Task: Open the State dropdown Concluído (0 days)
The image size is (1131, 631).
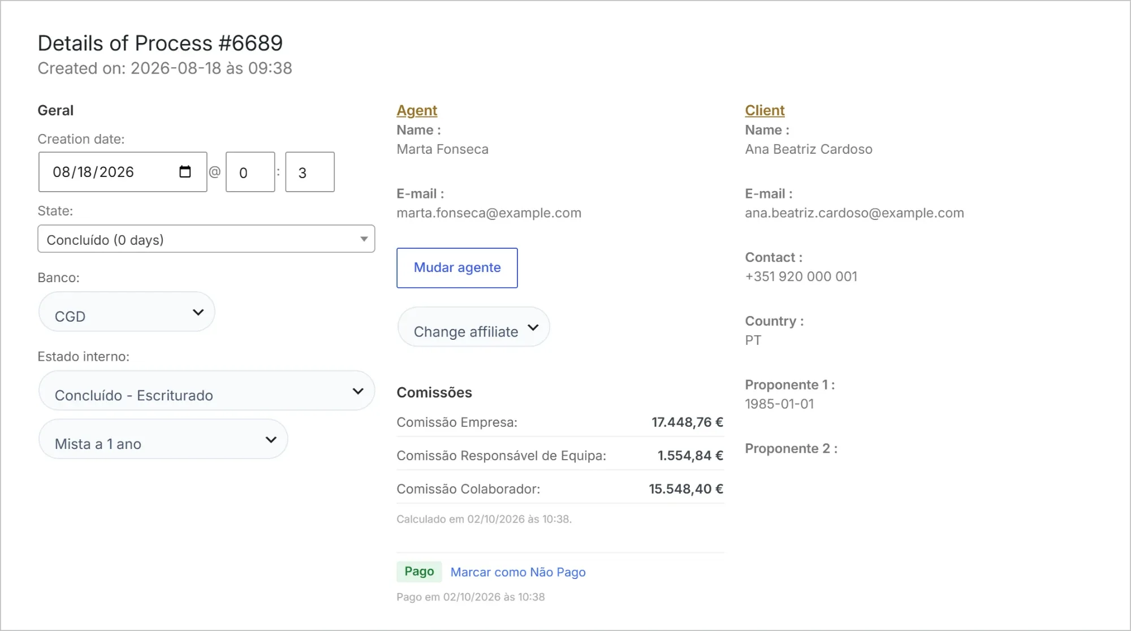Action: pyautogui.click(x=206, y=239)
